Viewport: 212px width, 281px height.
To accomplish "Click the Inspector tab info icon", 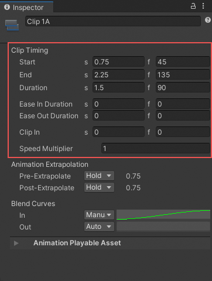I will tap(7, 7).
